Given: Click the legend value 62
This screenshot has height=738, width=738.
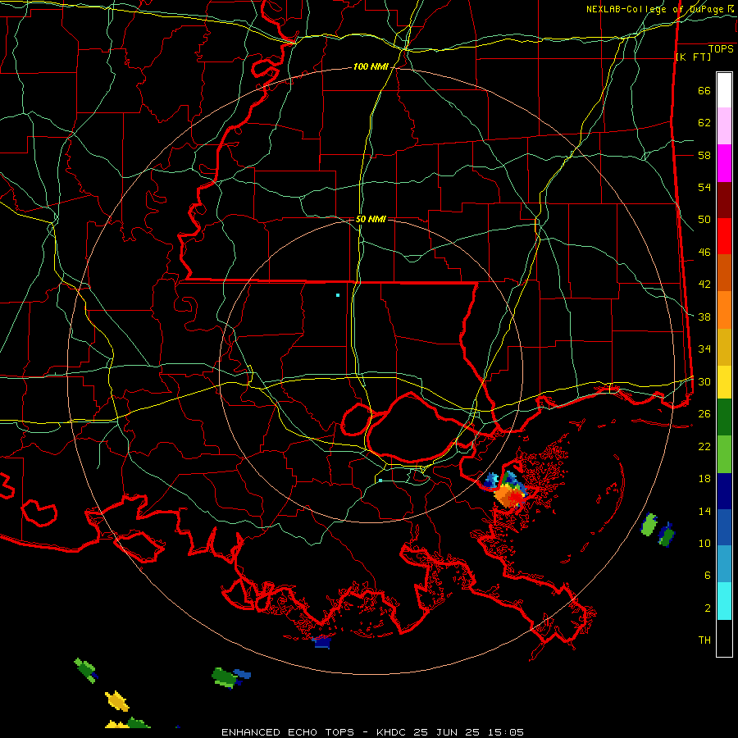Looking at the screenshot, I should 704,123.
